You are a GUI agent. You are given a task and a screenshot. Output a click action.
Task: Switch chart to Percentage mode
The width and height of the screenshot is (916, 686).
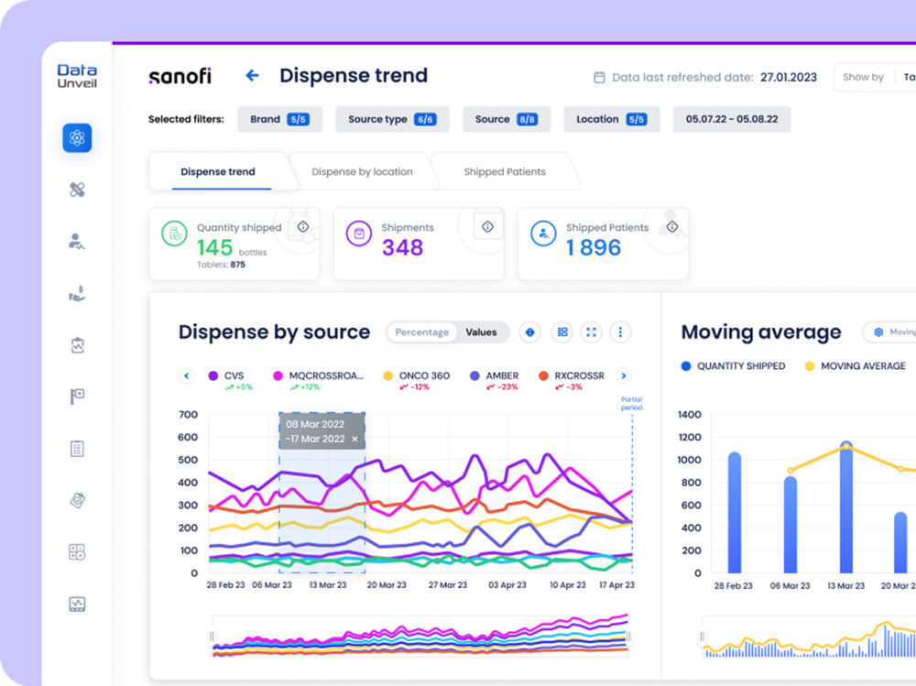(x=421, y=332)
